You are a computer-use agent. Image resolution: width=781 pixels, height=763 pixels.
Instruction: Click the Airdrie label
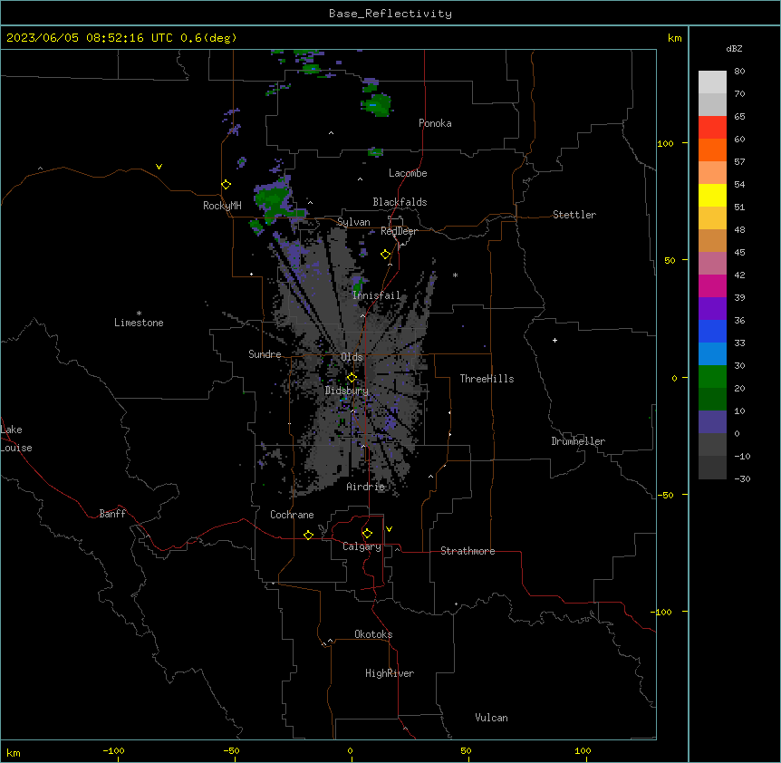pos(366,487)
